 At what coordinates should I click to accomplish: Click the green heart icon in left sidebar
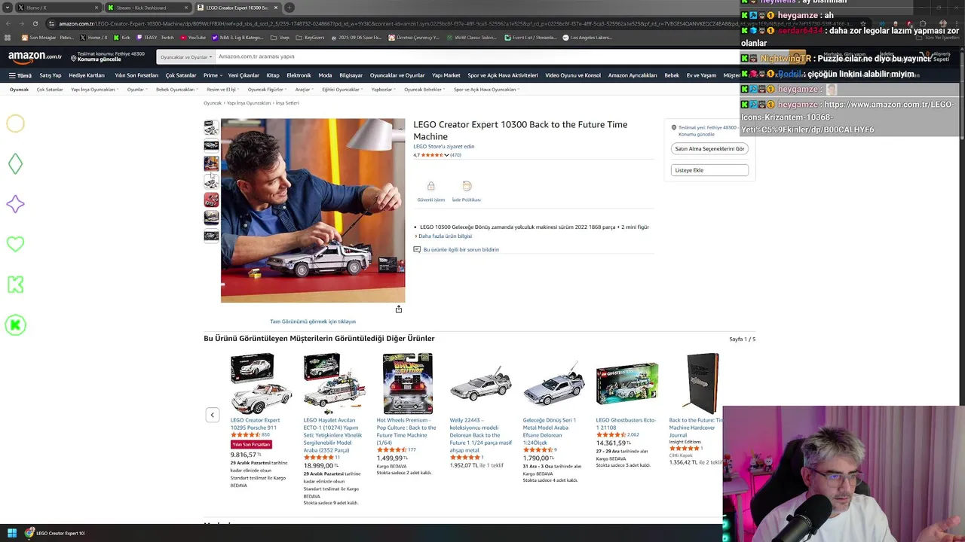[15, 244]
